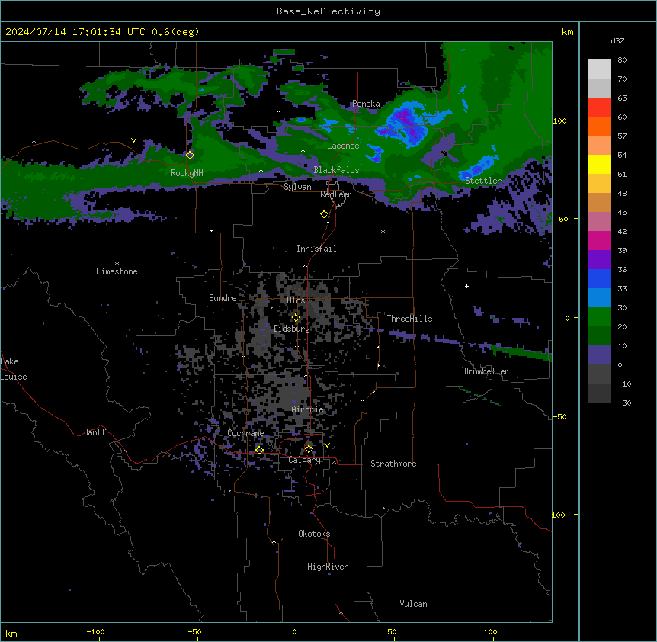Select the yellow diamond marker below Cochrane
This screenshot has height=642, width=657.
pos(259,450)
